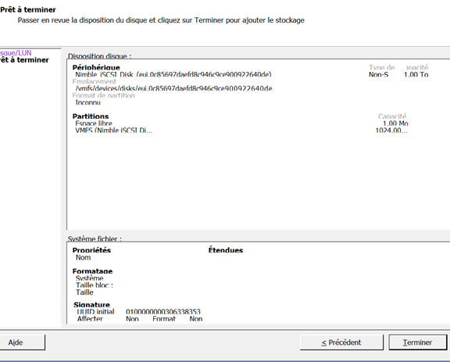Click the Capacité column heading under Partitions
Image resolution: width=450 pixels, height=362 pixels.
392,116
